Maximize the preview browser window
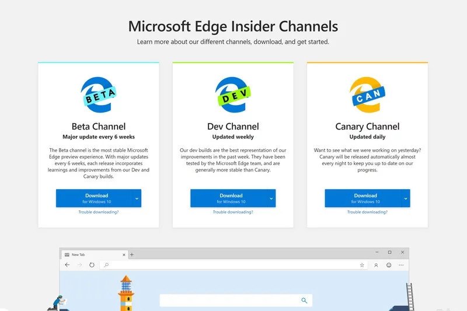The width and height of the screenshot is (467, 311). tap(389, 252)
